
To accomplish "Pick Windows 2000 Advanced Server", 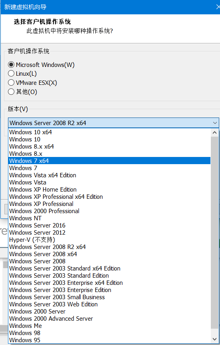I will click(x=110, y=319).
